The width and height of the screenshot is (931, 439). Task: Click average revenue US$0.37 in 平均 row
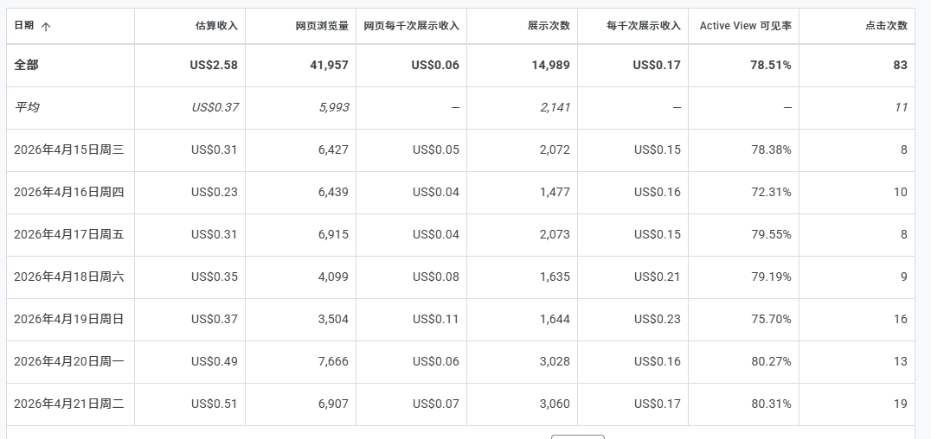215,107
